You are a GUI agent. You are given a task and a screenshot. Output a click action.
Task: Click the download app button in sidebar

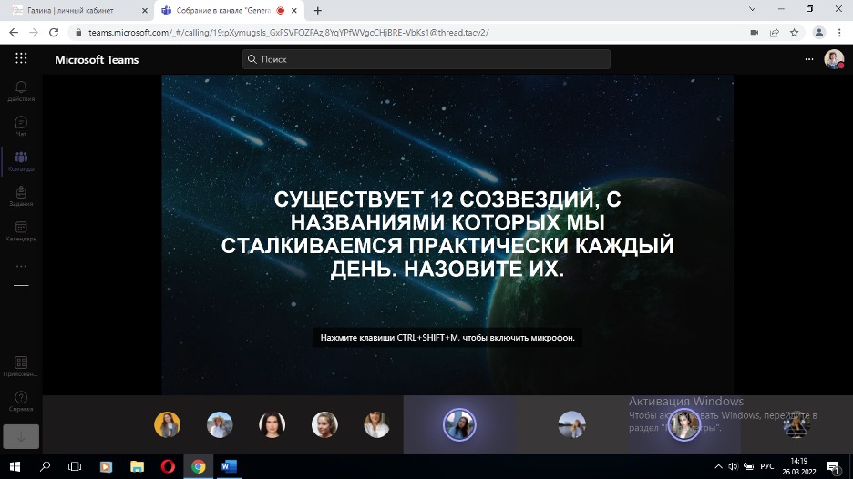pyautogui.click(x=21, y=436)
